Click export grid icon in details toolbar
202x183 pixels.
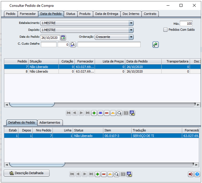tap(129, 174)
